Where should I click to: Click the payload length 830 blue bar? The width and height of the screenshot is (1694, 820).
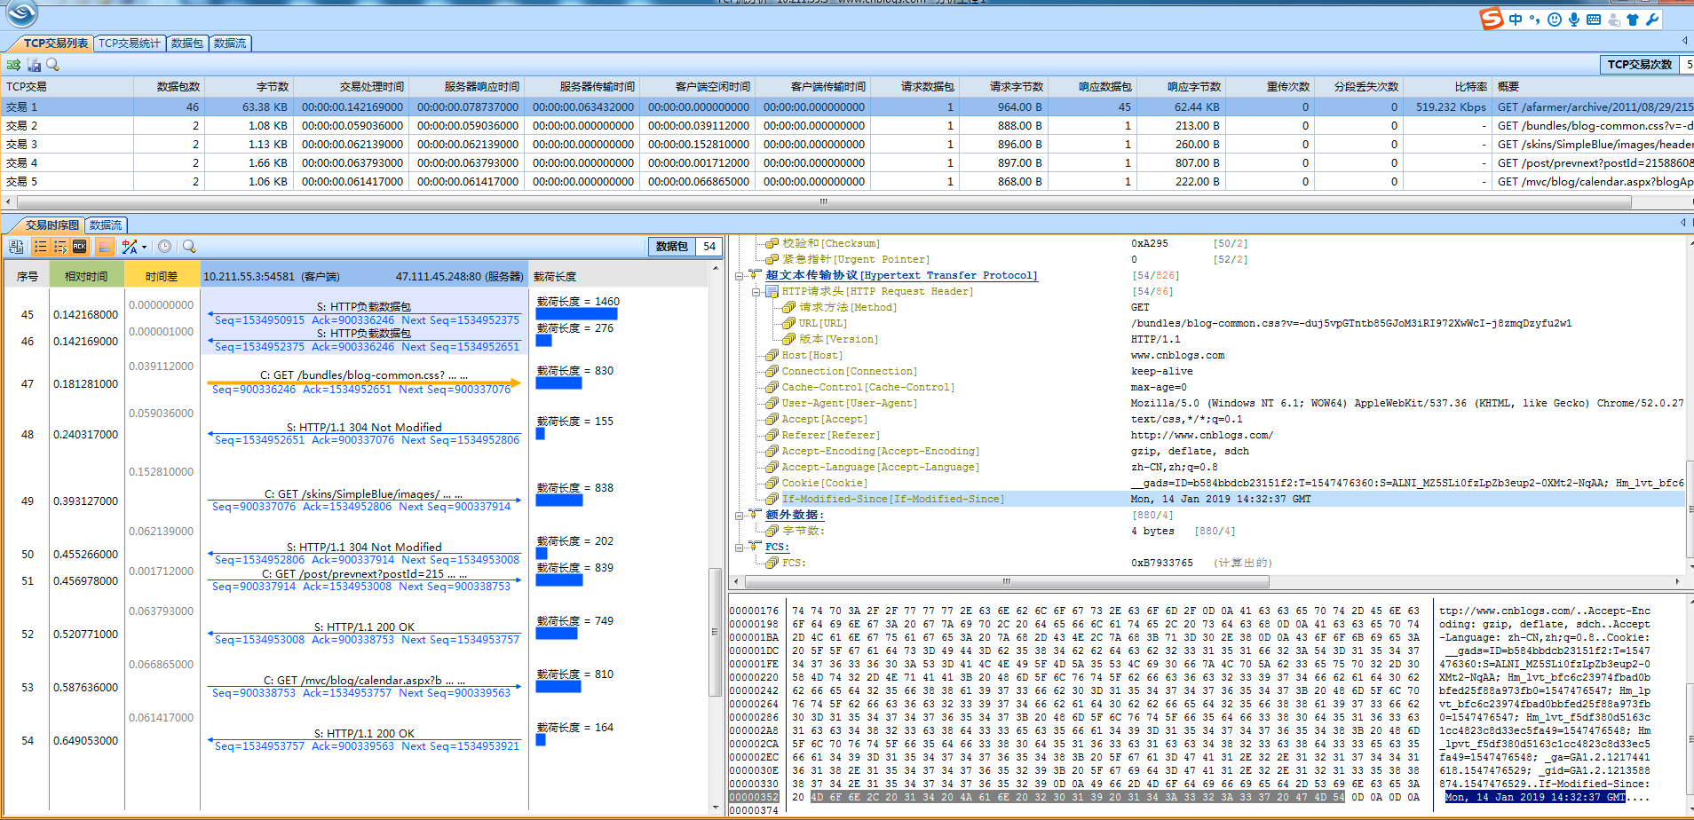pos(558,383)
